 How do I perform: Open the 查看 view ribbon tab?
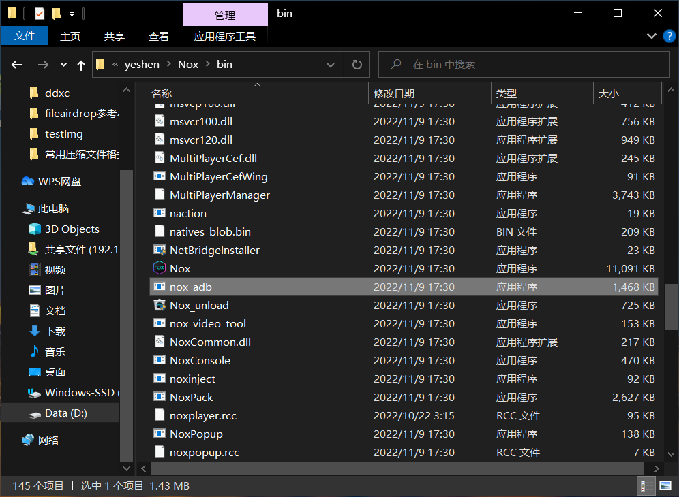(x=158, y=36)
